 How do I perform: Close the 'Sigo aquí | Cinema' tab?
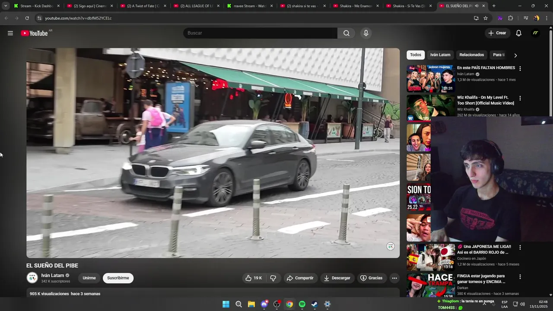pos(112,6)
